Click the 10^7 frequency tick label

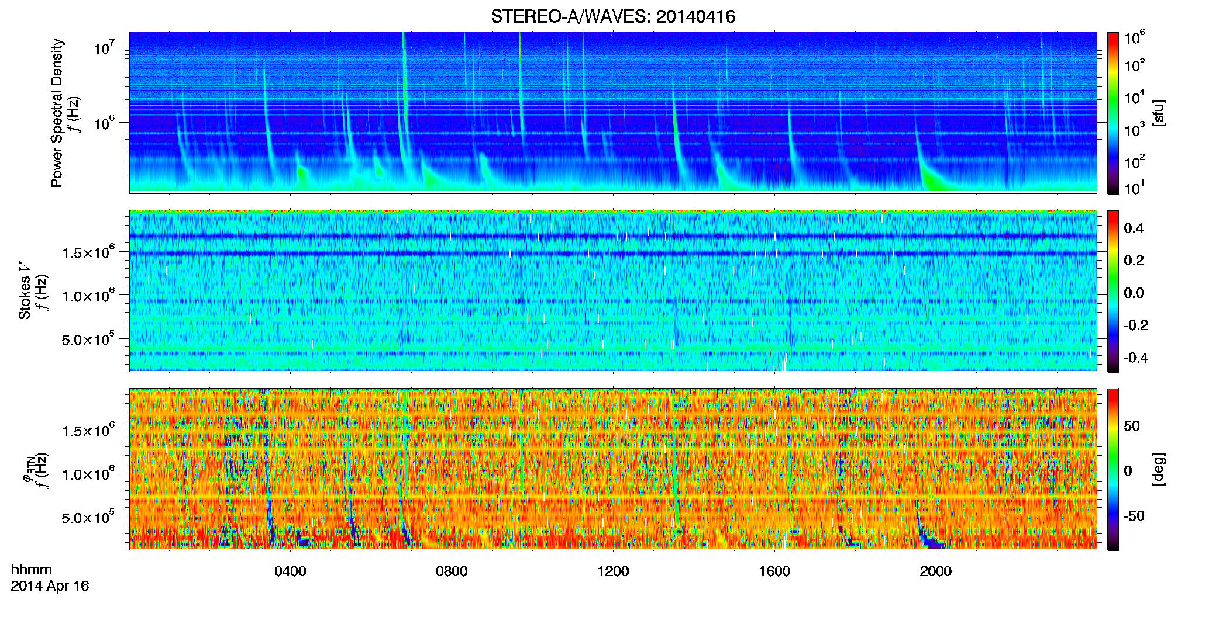point(104,47)
